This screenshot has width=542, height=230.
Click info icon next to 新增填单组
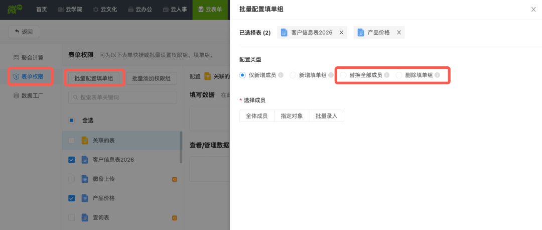coord(331,75)
